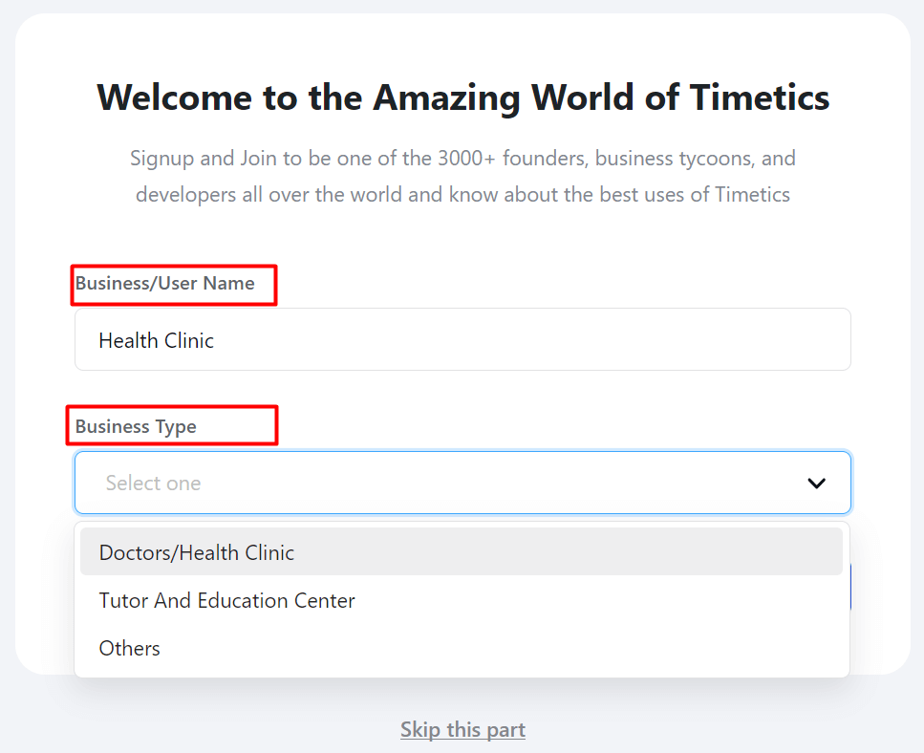Select Doctors/Health Clinic from the list
The height and width of the screenshot is (753, 924).
pyautogui.click(x=197, y=552)
